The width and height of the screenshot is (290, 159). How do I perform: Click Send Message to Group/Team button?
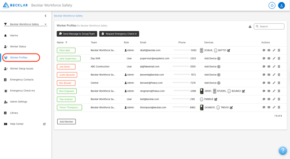(77, 34)
